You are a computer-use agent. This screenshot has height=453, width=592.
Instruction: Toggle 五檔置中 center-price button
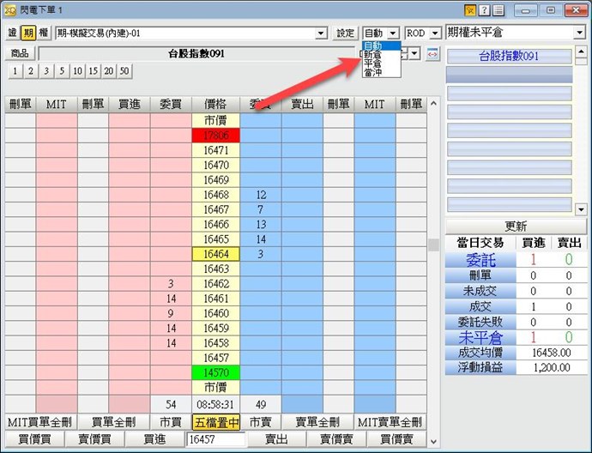tap(216, 421)
